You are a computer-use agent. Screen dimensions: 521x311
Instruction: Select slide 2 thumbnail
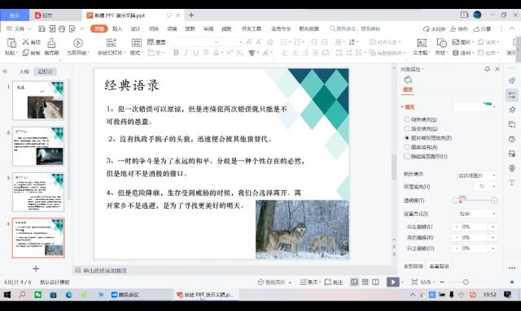pos(38,146)
